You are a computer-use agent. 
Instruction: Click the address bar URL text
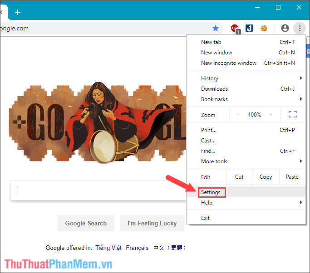[x=15, y=29]
